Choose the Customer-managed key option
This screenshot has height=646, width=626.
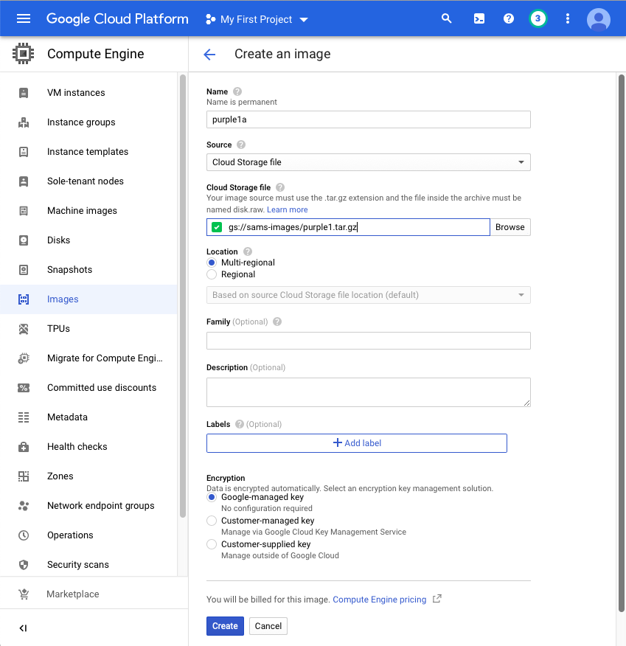tap(212, 521)
